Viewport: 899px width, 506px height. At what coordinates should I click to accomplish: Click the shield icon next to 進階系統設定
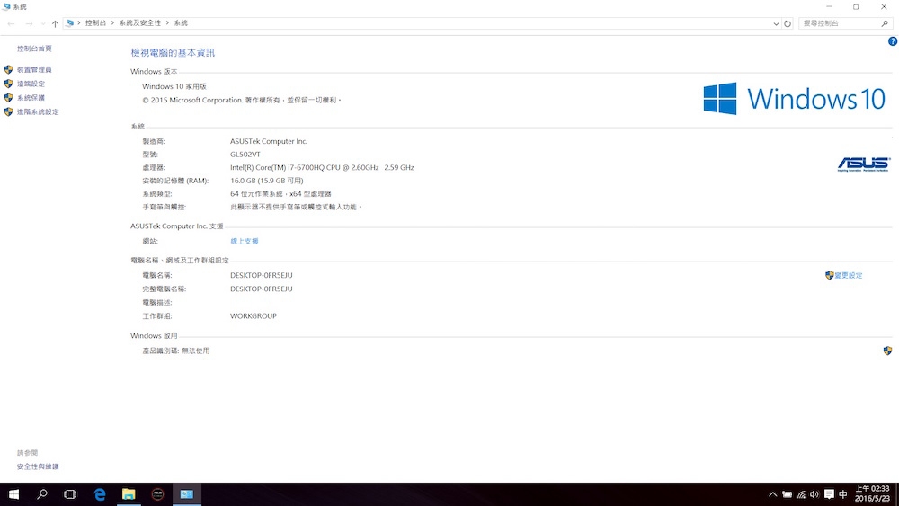point(8,111)
